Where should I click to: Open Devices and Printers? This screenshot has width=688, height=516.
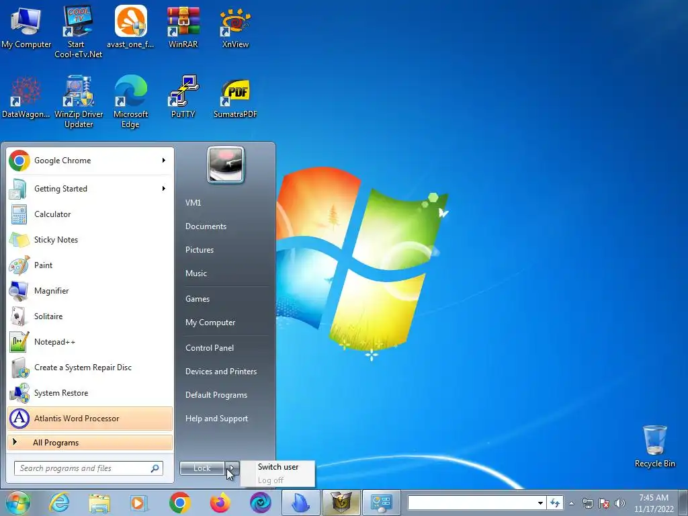tap(220, 372)
